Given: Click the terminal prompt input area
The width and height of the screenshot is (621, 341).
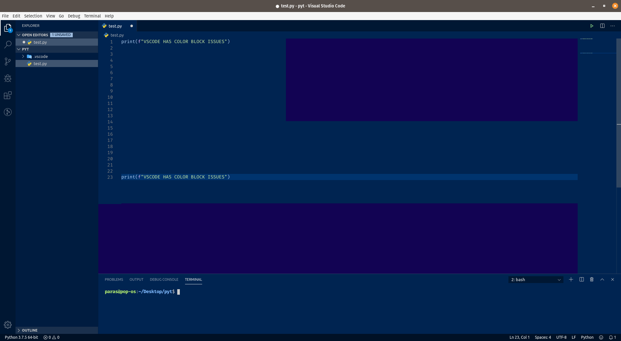Looking at the screenshot, I should tap(179, 292).
